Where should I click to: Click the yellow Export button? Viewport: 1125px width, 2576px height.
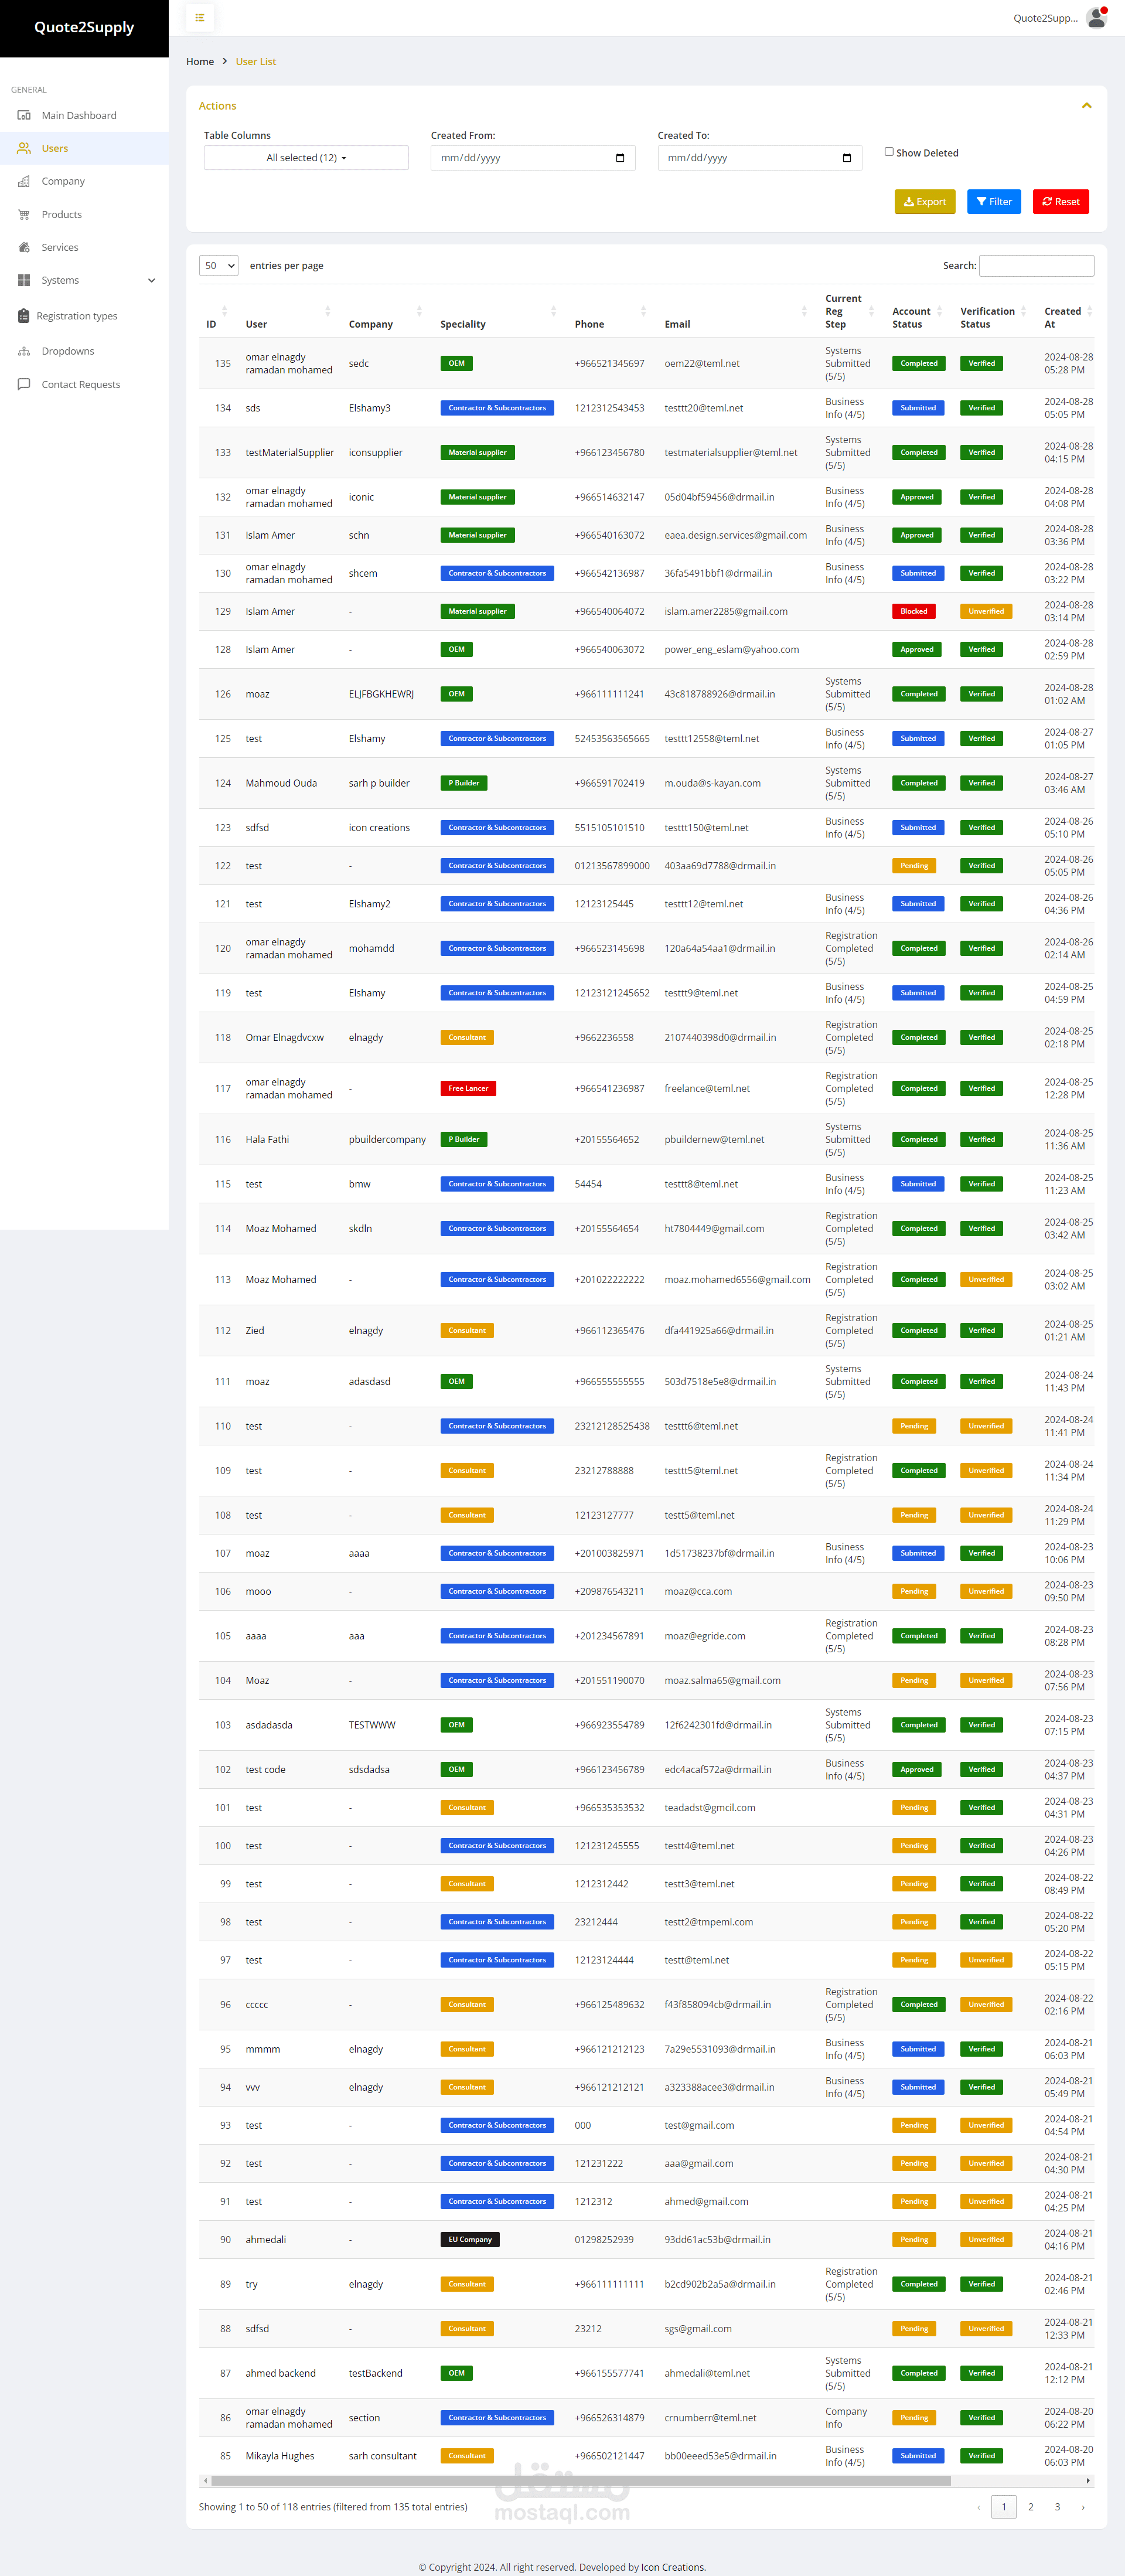[924, 202]
